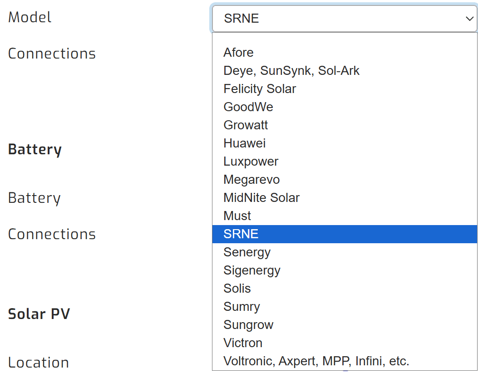Click the highlighted SRNE option

(x=241, y=234)
